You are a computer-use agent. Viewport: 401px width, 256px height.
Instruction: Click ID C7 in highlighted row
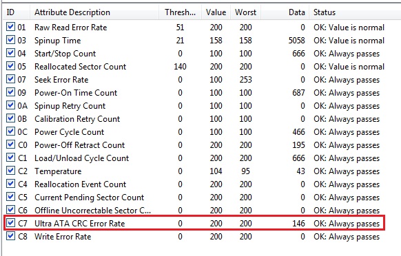(x=23, y=224)
